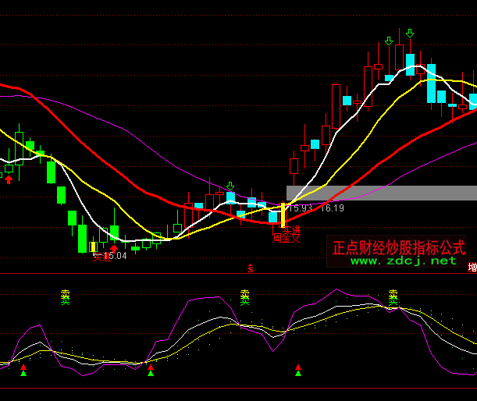Click the green down arrow above the mid-chart candles
Screen dimensions: 477x401
click(x=230, y=186)
